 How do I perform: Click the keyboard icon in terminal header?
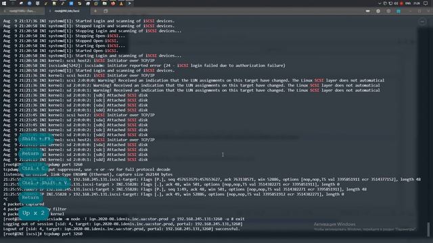pos(368,11)
